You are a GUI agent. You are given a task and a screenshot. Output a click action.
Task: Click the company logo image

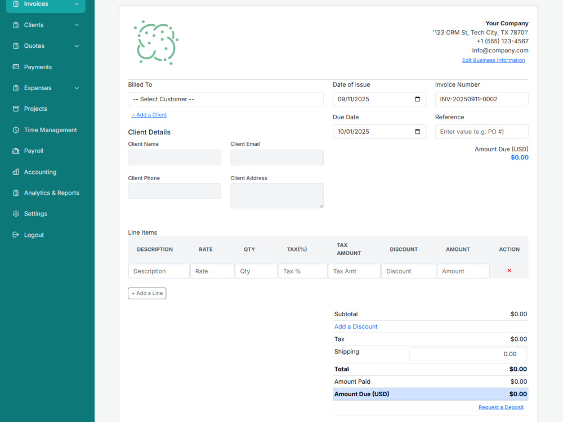point(156,43)
